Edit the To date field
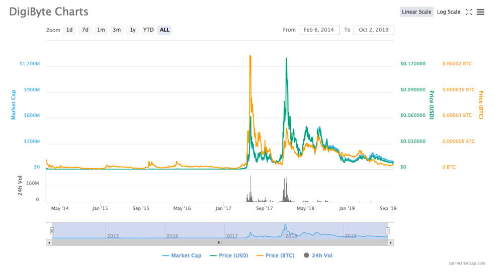This screenshot has width=503, height=274. [374, 30]
